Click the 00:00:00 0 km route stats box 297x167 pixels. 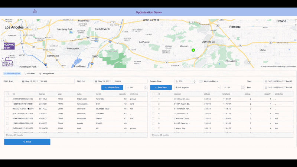[x=9, y=46]
